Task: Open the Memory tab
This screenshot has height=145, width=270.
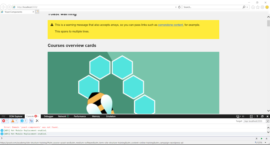Action: point(96,116)
